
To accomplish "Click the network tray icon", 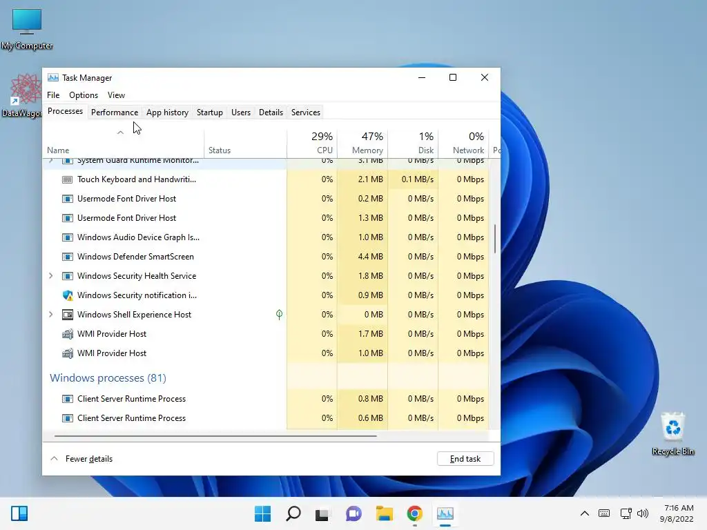I will click(626, 513).
